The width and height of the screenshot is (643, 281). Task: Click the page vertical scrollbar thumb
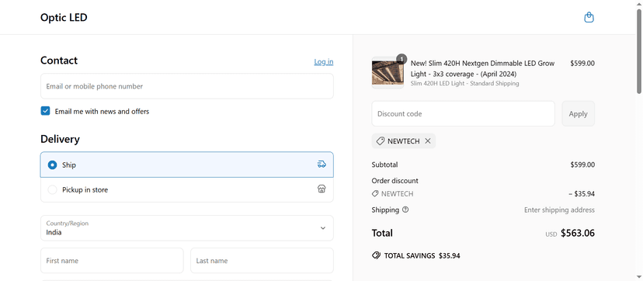[x=639, y=51]
